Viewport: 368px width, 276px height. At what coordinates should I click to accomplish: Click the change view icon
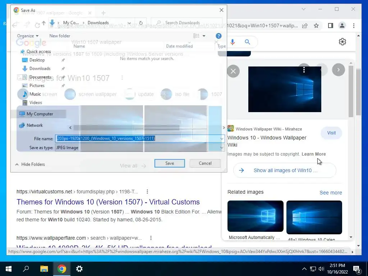[196, 36]
